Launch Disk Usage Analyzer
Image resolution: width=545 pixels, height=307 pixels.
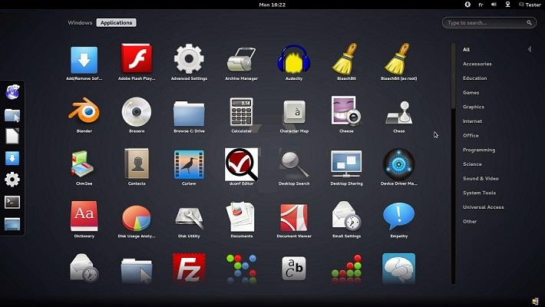coord(137,218)
